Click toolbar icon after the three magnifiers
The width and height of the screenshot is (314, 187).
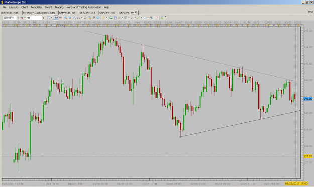[79, 18]
